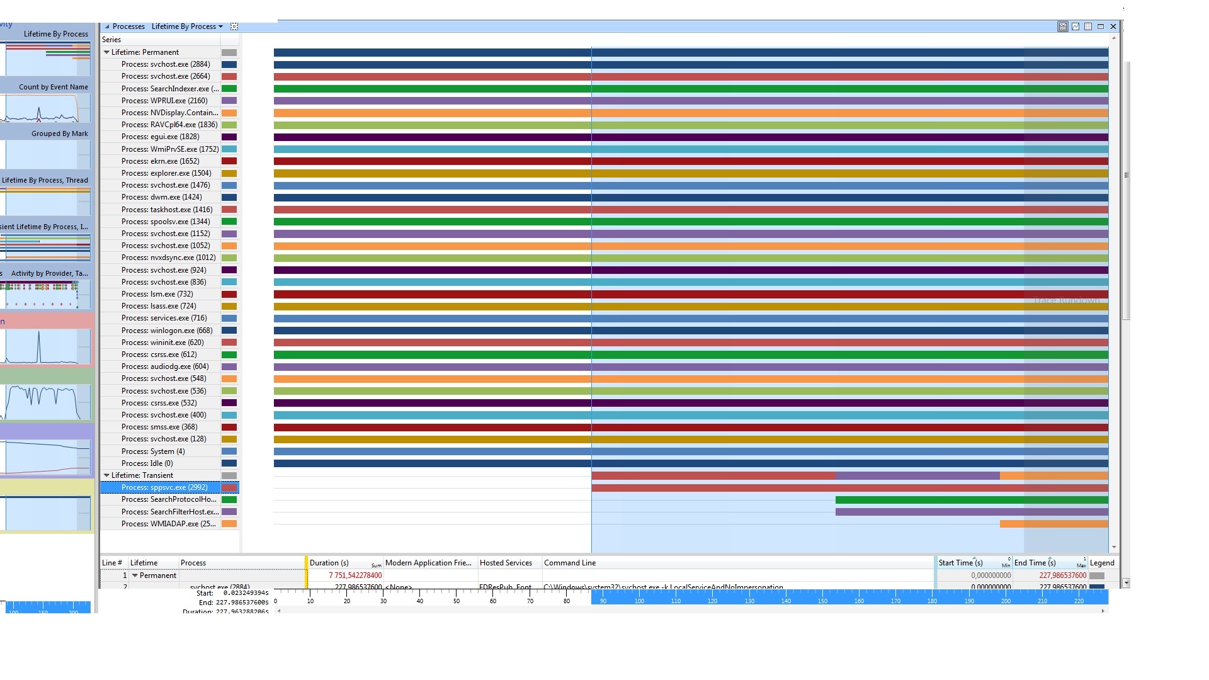This screenshot has width=1209, height=680.
Task: Click color swatch for sppsvc.exe (2992)
Action: pyautogui.click(x=229, y=487)
